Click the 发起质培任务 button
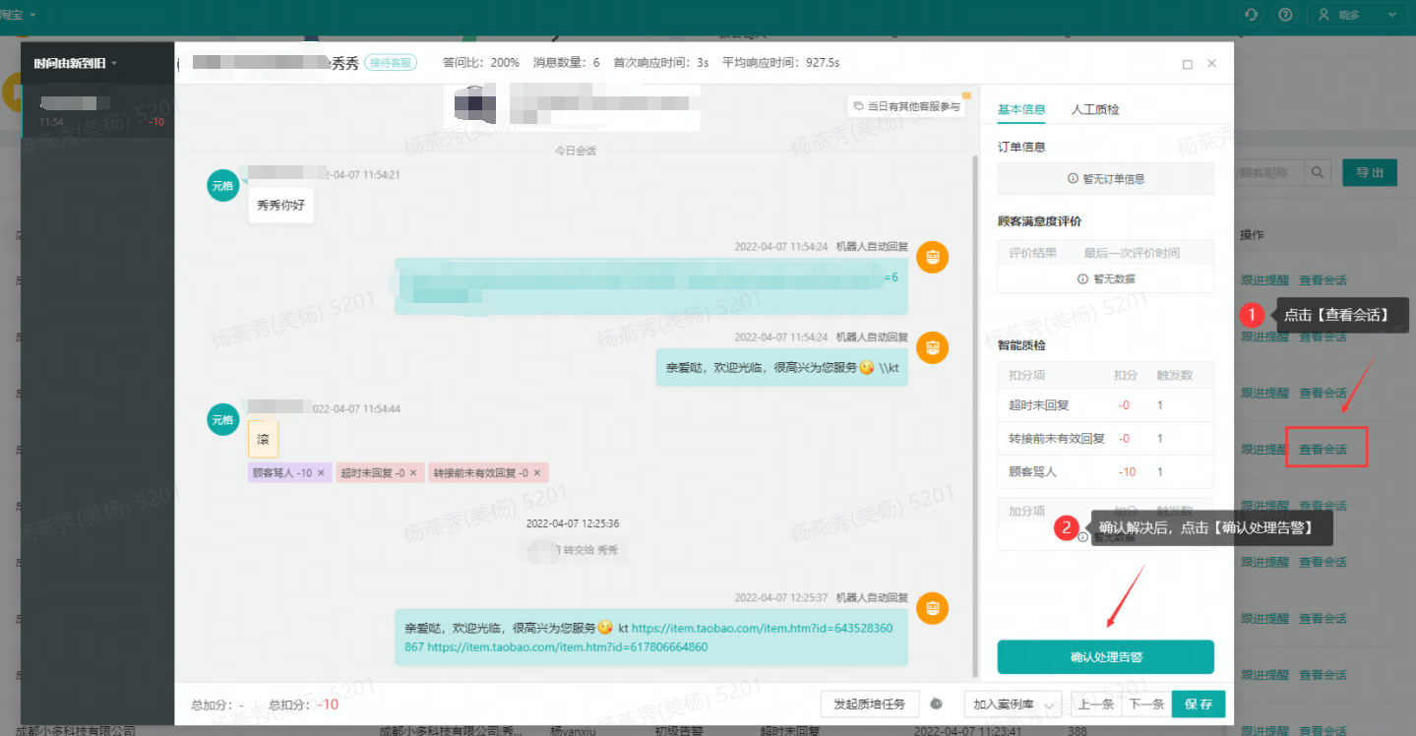 pos(870,705)
